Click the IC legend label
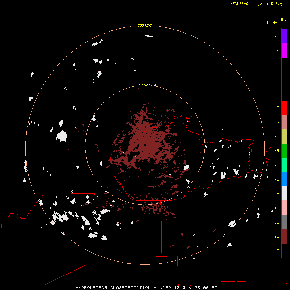This screenshot has width=290, height=290. pyautogui.click(x=276, y=208)
